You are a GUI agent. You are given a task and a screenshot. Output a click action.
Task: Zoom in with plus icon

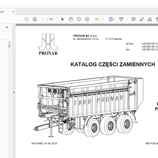(87, 19)
